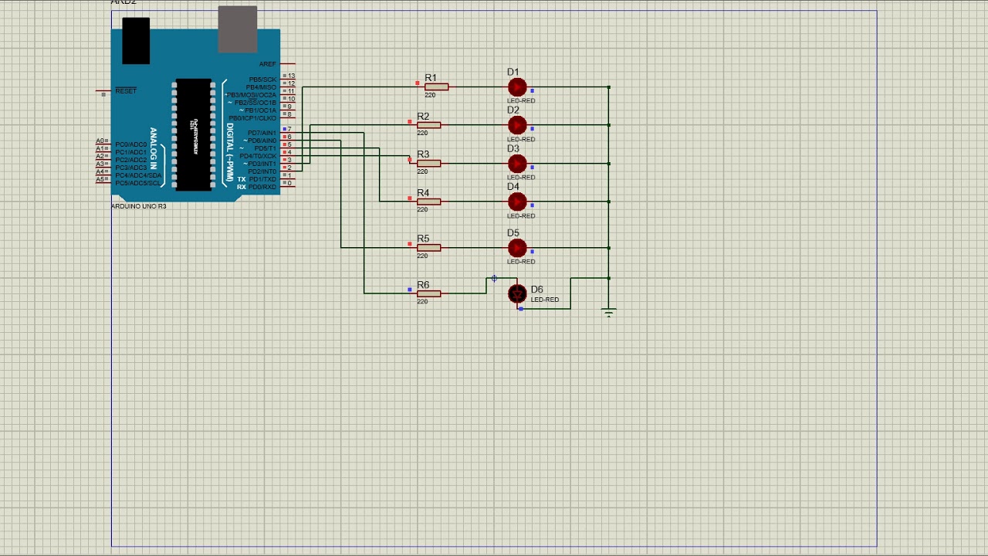Select the D1 red LED component
The image size is (988, 556).
pyautogui.click(x=517, y=87)
